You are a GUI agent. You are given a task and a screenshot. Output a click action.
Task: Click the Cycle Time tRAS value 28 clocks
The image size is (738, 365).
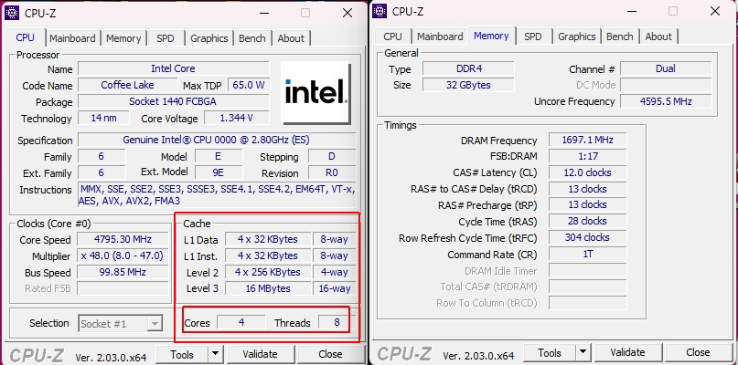(587, 221)
